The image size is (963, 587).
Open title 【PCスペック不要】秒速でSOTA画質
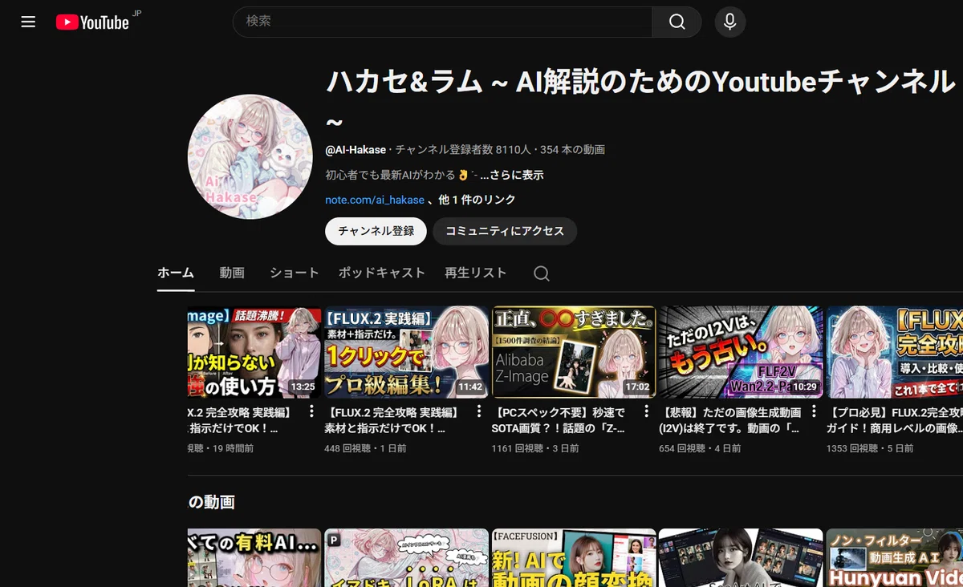pos(559,420)
